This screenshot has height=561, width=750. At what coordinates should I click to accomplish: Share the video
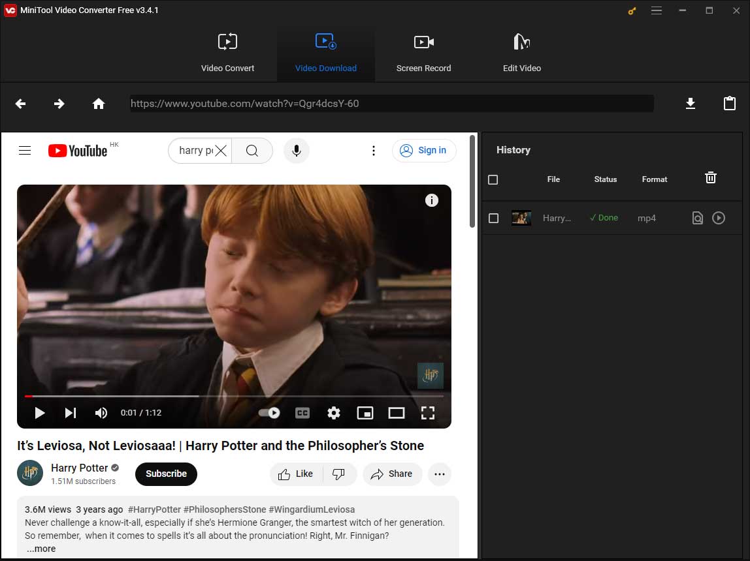[392, 474]
